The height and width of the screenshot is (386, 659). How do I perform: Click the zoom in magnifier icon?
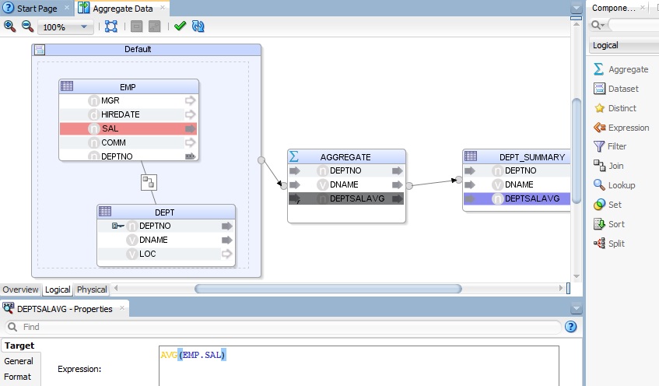tap(9, 26)
